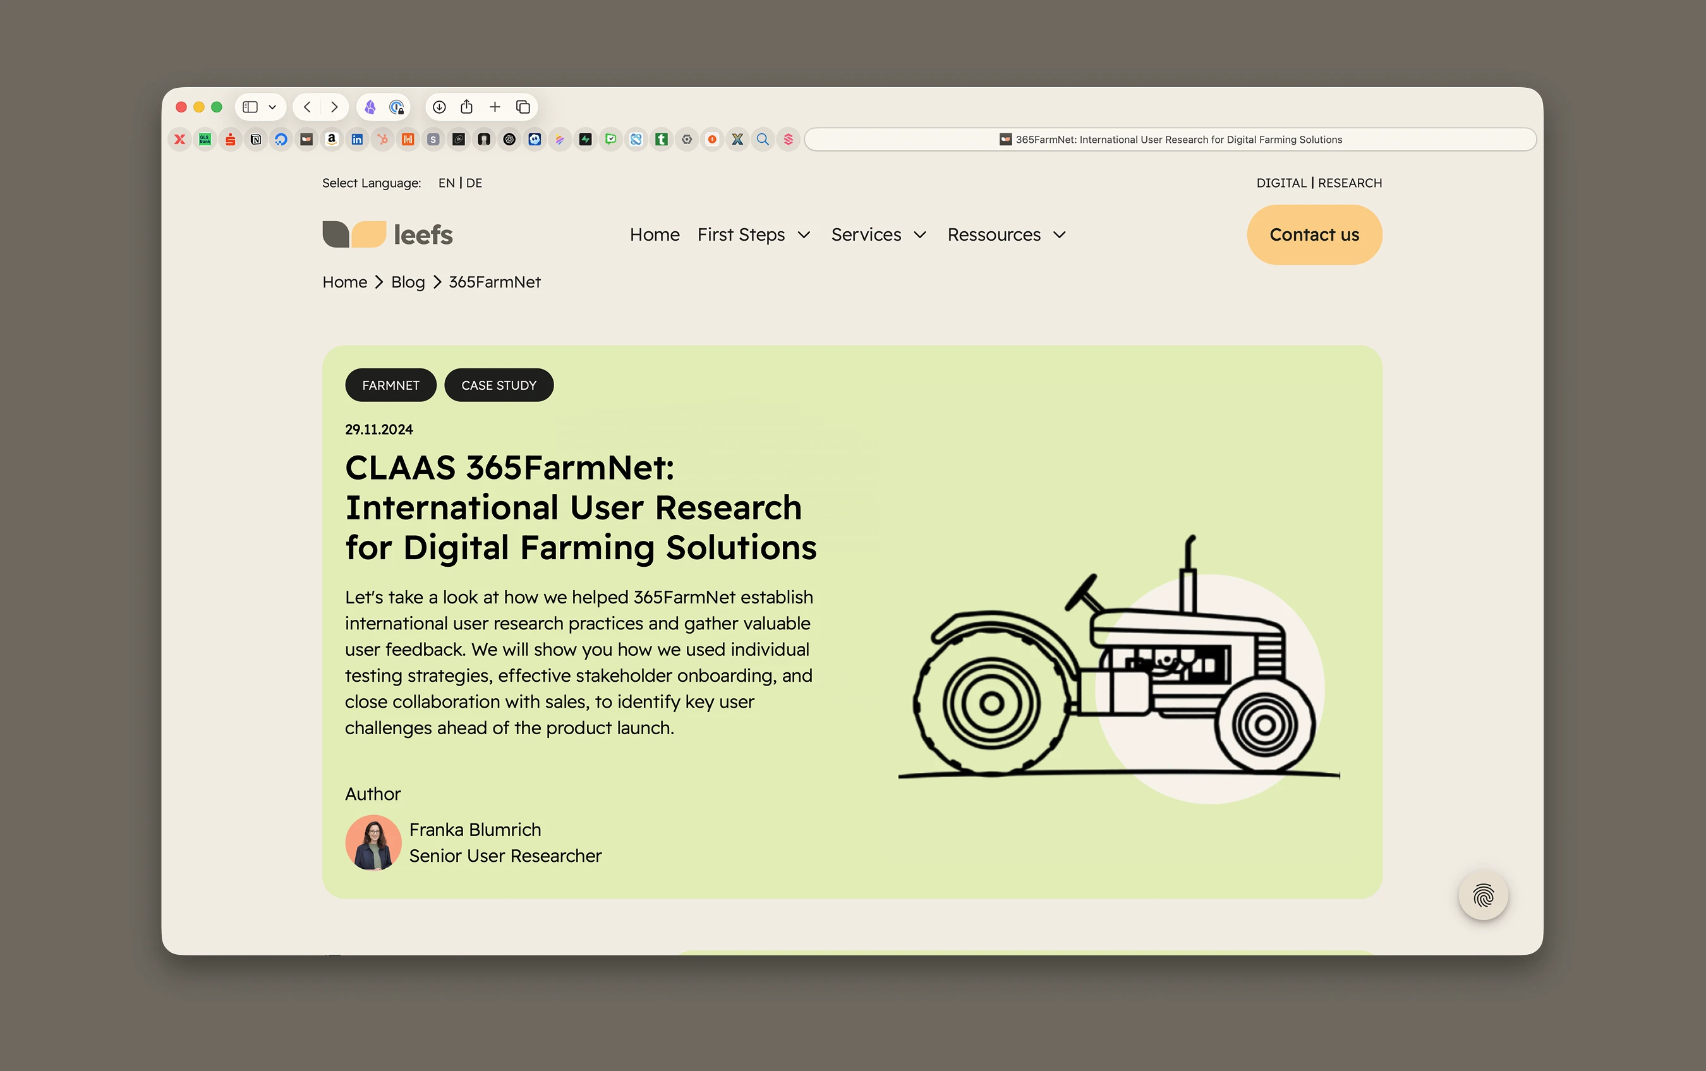Expand the Services dropdown menu
Viewport: 1706px width, 1071px height.
[878, 234]
